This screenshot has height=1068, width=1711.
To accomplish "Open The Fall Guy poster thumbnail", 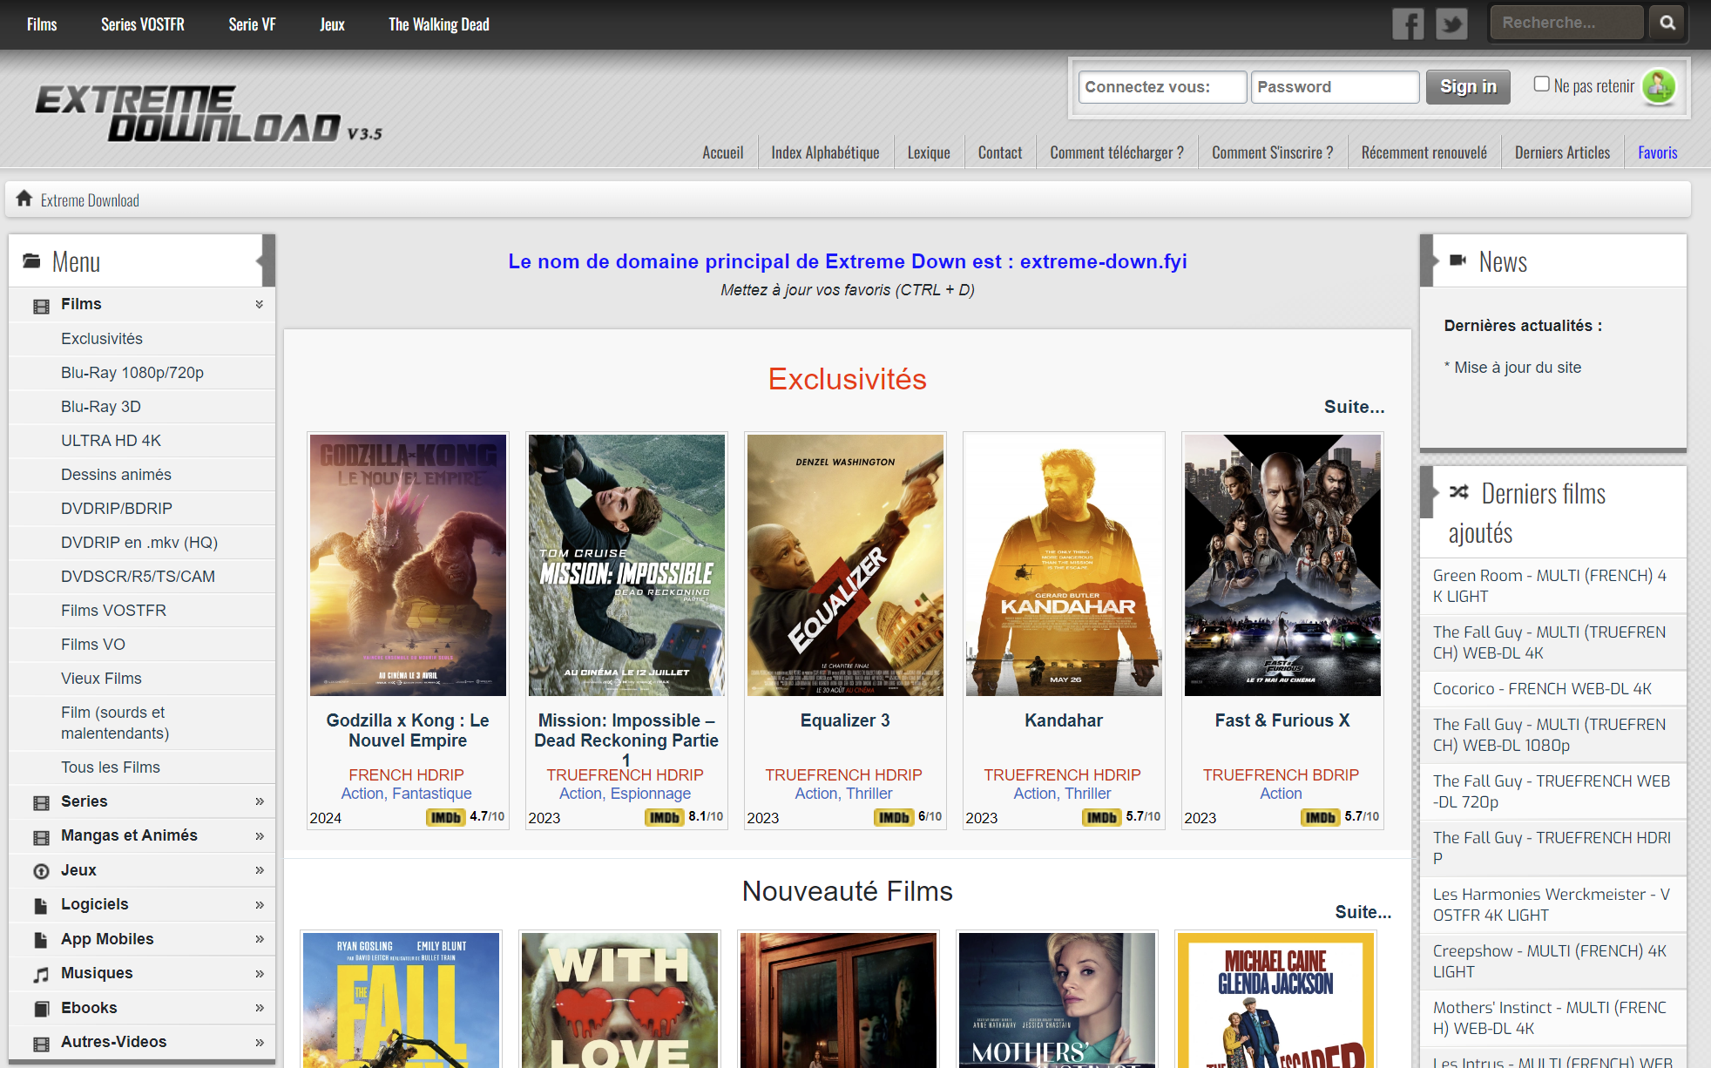I will coord(401,1000).
